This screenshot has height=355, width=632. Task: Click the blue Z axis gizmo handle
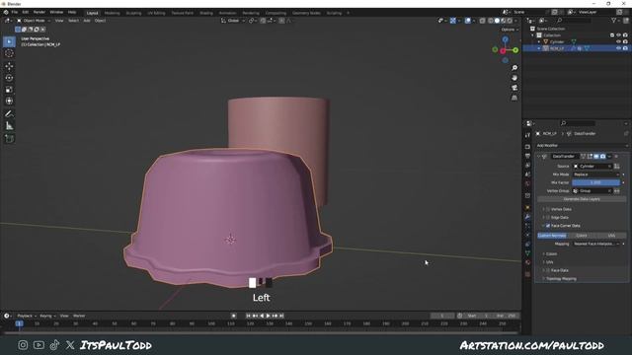pyautogui.click(x=505, y=39)
